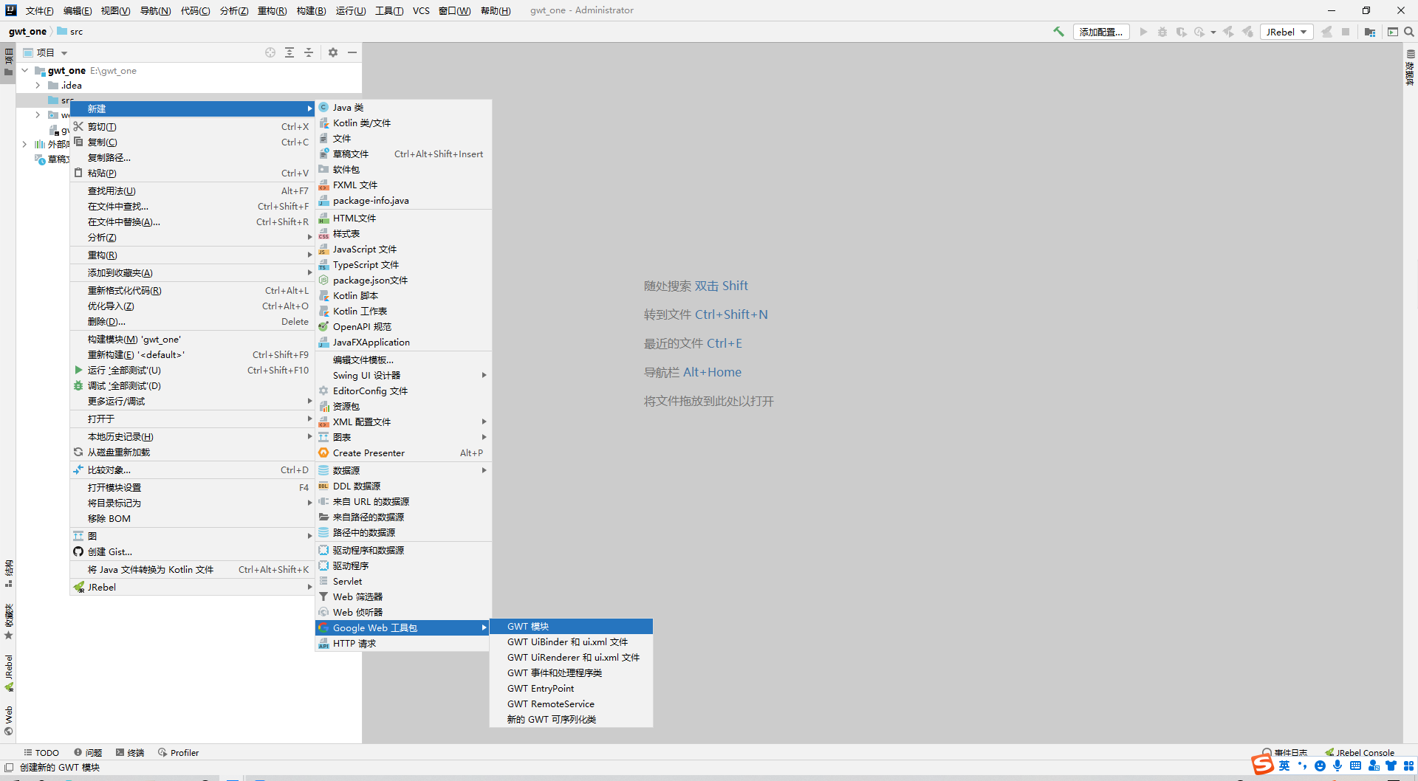Screen dimensions: 1418x781
Task: Open Sogou voice input microphone icon
Action: 1337,766
